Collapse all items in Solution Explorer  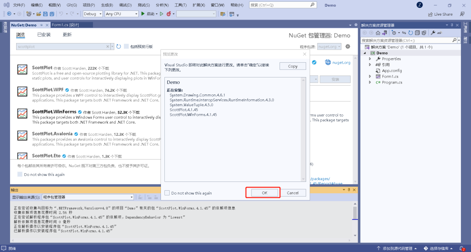(417, 33)
